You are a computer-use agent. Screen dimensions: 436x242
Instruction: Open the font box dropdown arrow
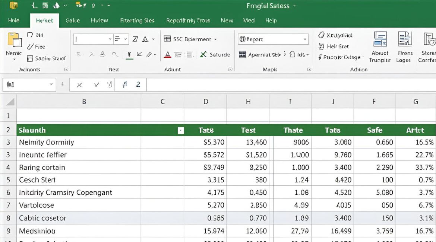(x=110, y=39)
